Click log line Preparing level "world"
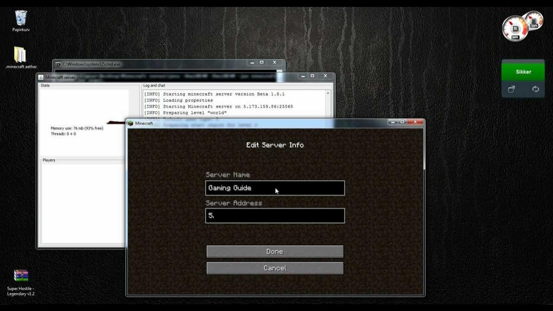This screenshot has height=311, width=553. point(185,113)
